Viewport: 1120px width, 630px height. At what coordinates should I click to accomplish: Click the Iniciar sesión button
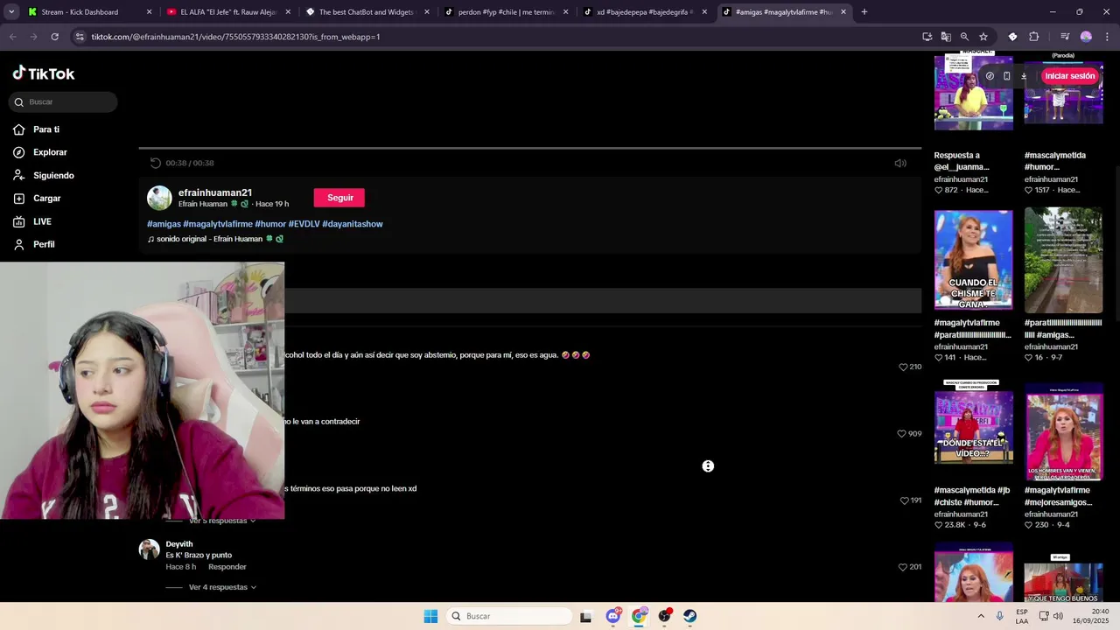[x=1069, y=76]
